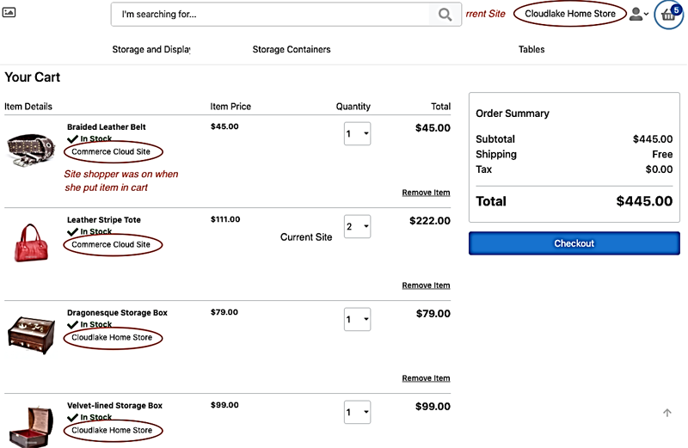Screen dimensions: 688x448
Task: Click the Braided Leather Belt thumbnail
Action: [32, 149]
